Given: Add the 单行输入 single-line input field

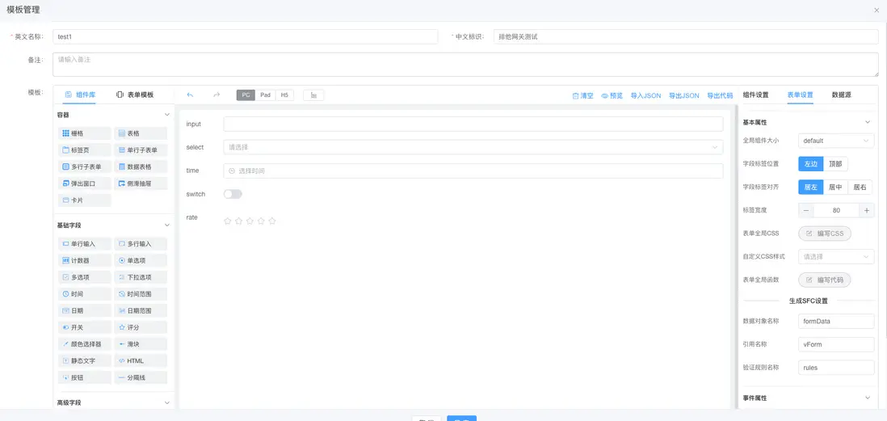Looking at the screenshot, I should point(84,244).
